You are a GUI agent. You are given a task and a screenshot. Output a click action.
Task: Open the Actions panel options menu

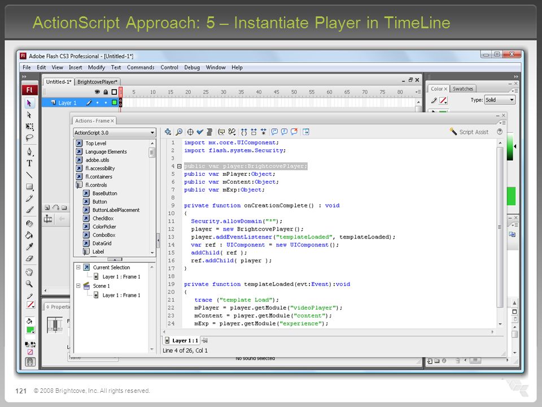tap(502, 123)
